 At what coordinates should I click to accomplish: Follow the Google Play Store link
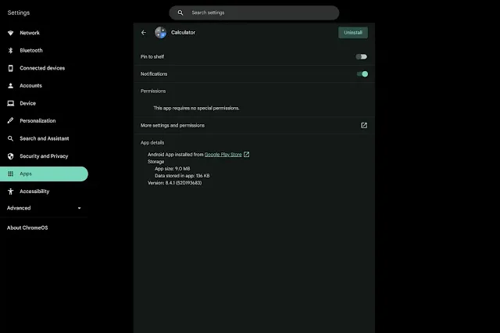click(223, 154)
